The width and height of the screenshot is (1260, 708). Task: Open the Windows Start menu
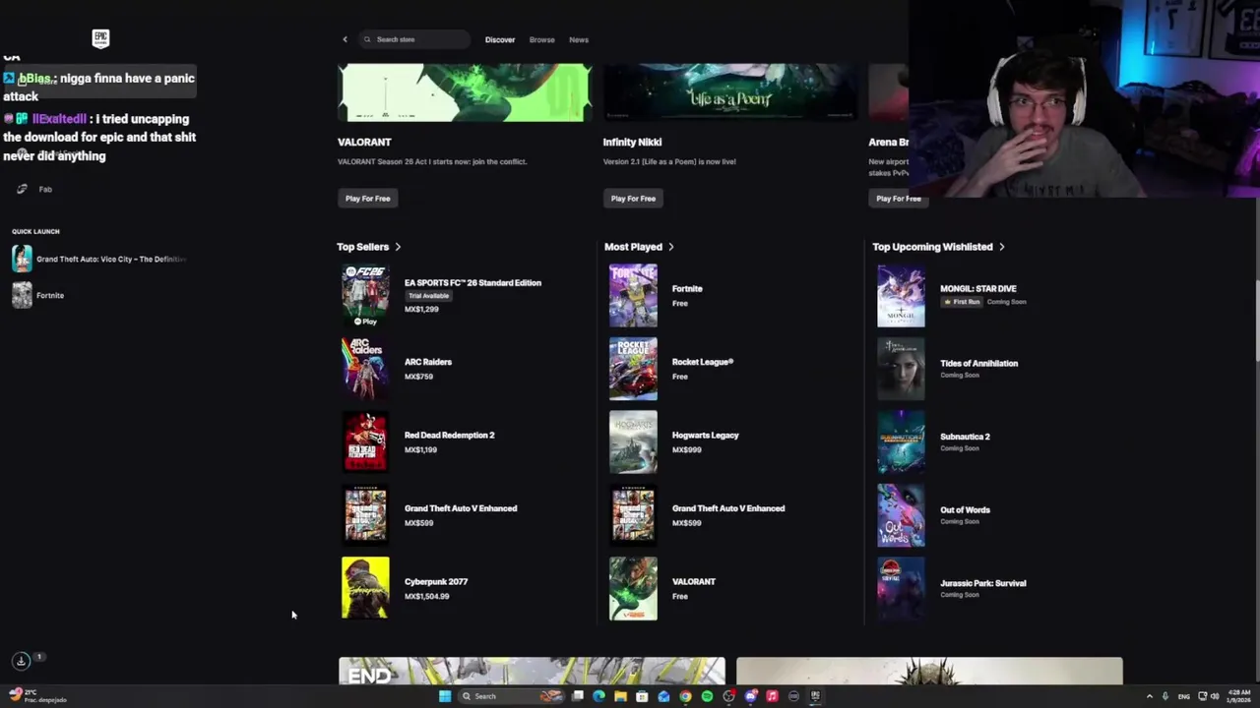coord(445,696)
